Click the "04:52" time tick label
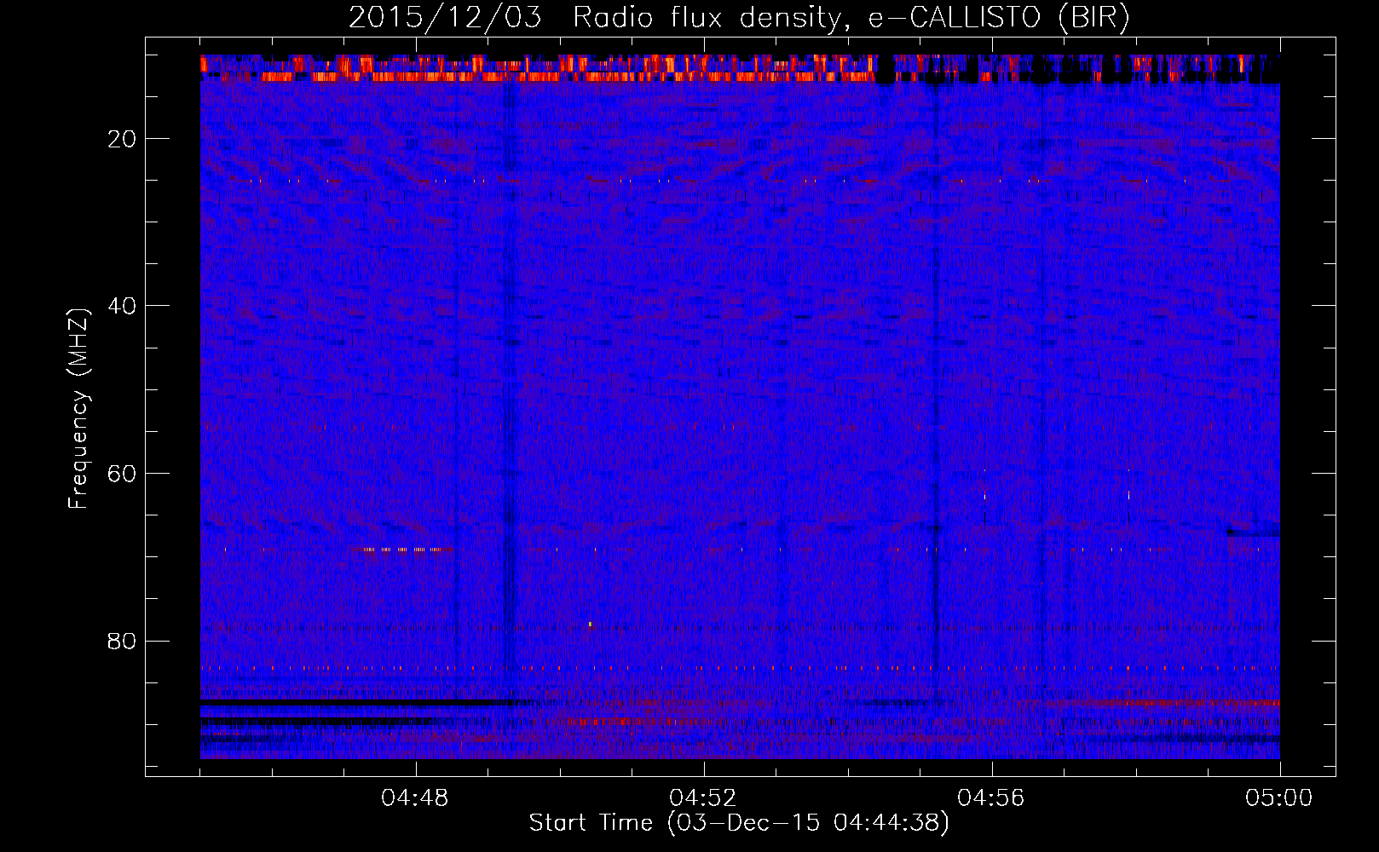The width and height of the screenshot is (1379, 852). click(x=703, y=798)
